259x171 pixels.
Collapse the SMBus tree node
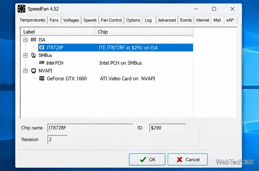tap(25, 55)
